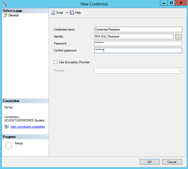Open the View connection properties link
This screenshot has width=188, height=169.
[27, 127]
